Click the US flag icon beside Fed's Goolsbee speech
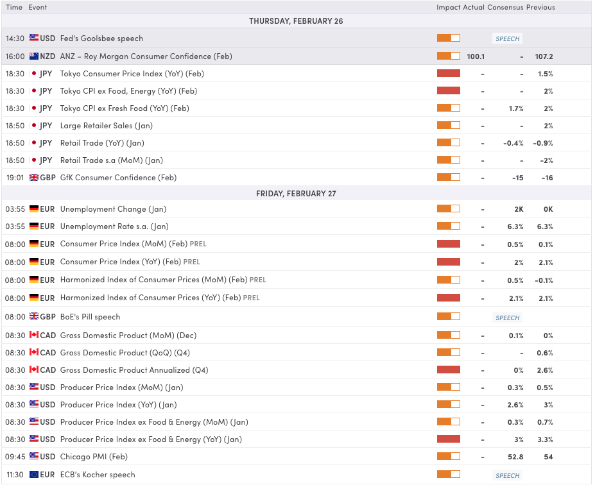The image size is (595, 485). click(x=35, y=38)
